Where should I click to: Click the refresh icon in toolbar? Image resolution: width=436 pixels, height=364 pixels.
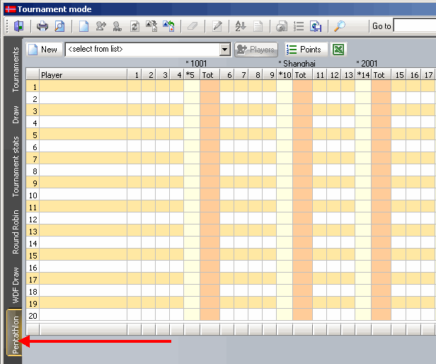tap(134, 26)
